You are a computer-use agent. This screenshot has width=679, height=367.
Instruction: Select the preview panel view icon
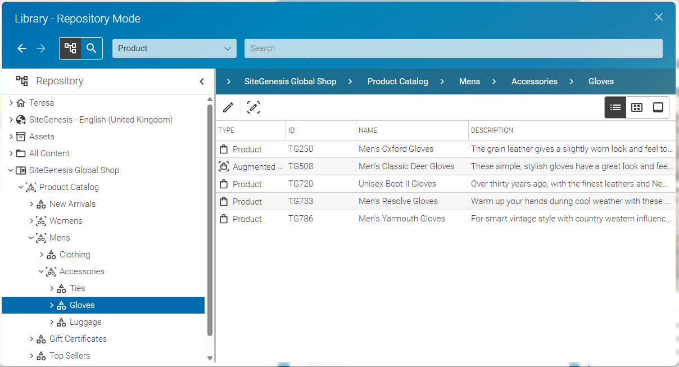tap(658, 107)
